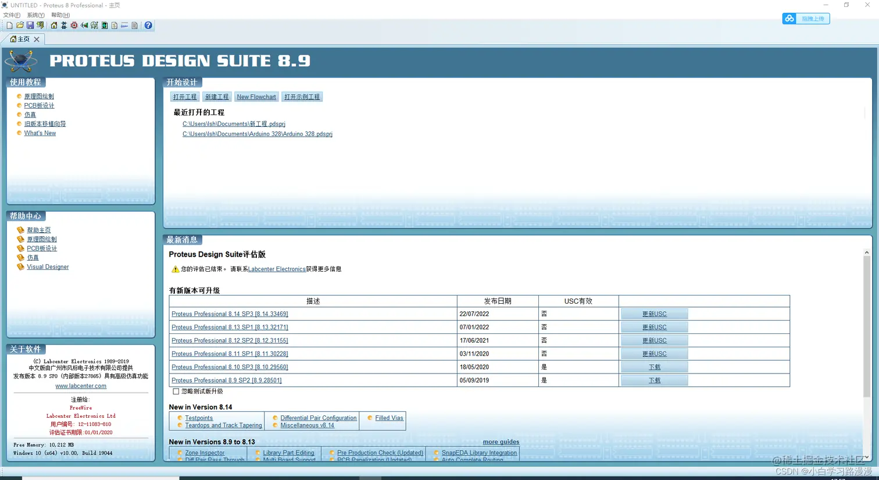Viewport: 879px width, 480px height.
Task: Click 更新USC for version 8.13 SP1
Action: [655, 328]
